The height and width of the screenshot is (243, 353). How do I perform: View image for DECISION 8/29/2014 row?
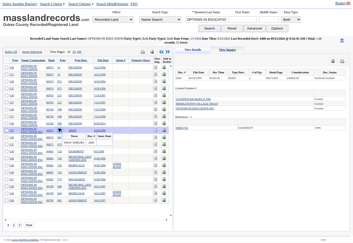click(x=156, y=123)
